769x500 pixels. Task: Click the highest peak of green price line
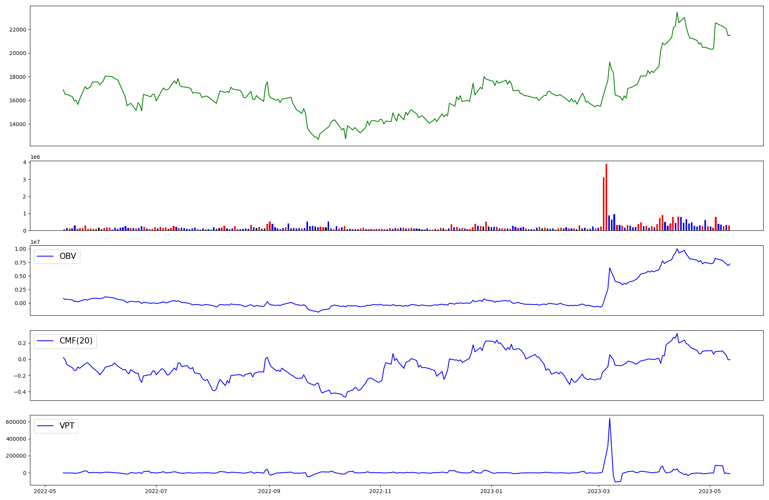click(677, 12)
